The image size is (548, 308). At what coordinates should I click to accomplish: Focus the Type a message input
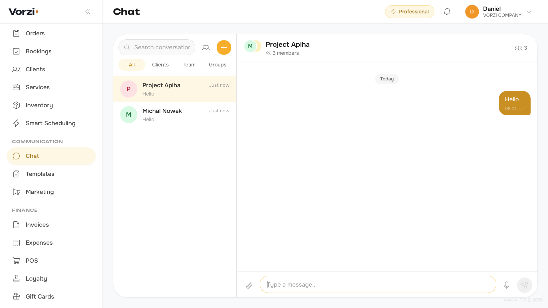click(x=378, y=285)
